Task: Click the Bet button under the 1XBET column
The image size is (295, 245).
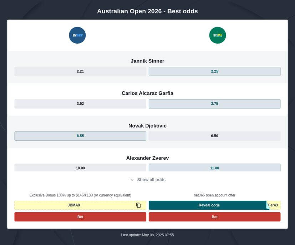Action: pyautogui.click(x=80, y=217)
